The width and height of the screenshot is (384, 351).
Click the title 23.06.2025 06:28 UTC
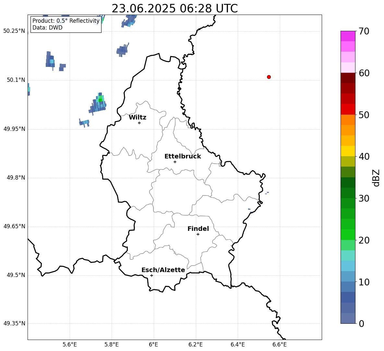[174, 8]
